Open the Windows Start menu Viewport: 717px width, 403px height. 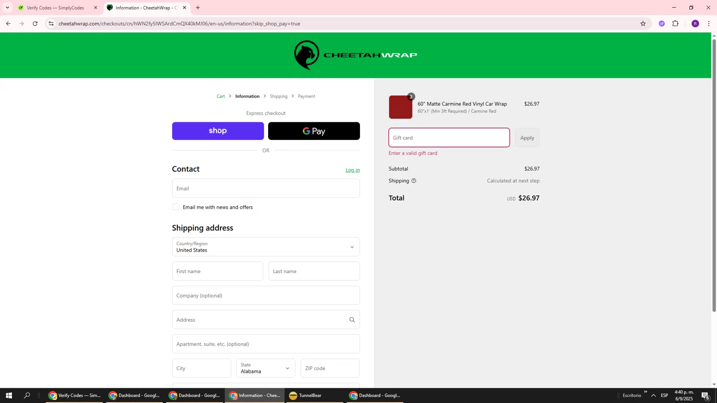click(9, 395)
